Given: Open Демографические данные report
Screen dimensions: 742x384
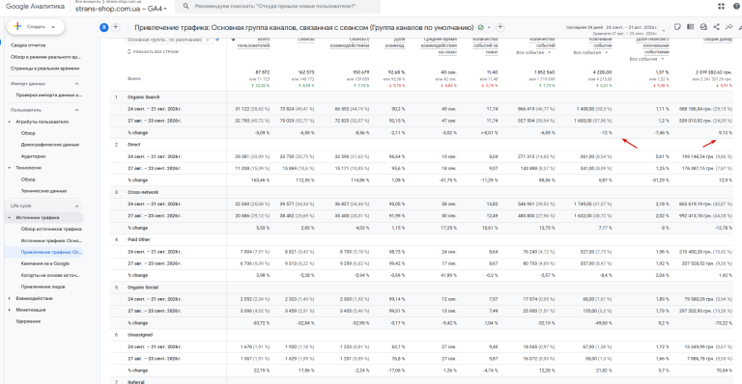Looking at the screenshot, I should click(x=49, y=145).
